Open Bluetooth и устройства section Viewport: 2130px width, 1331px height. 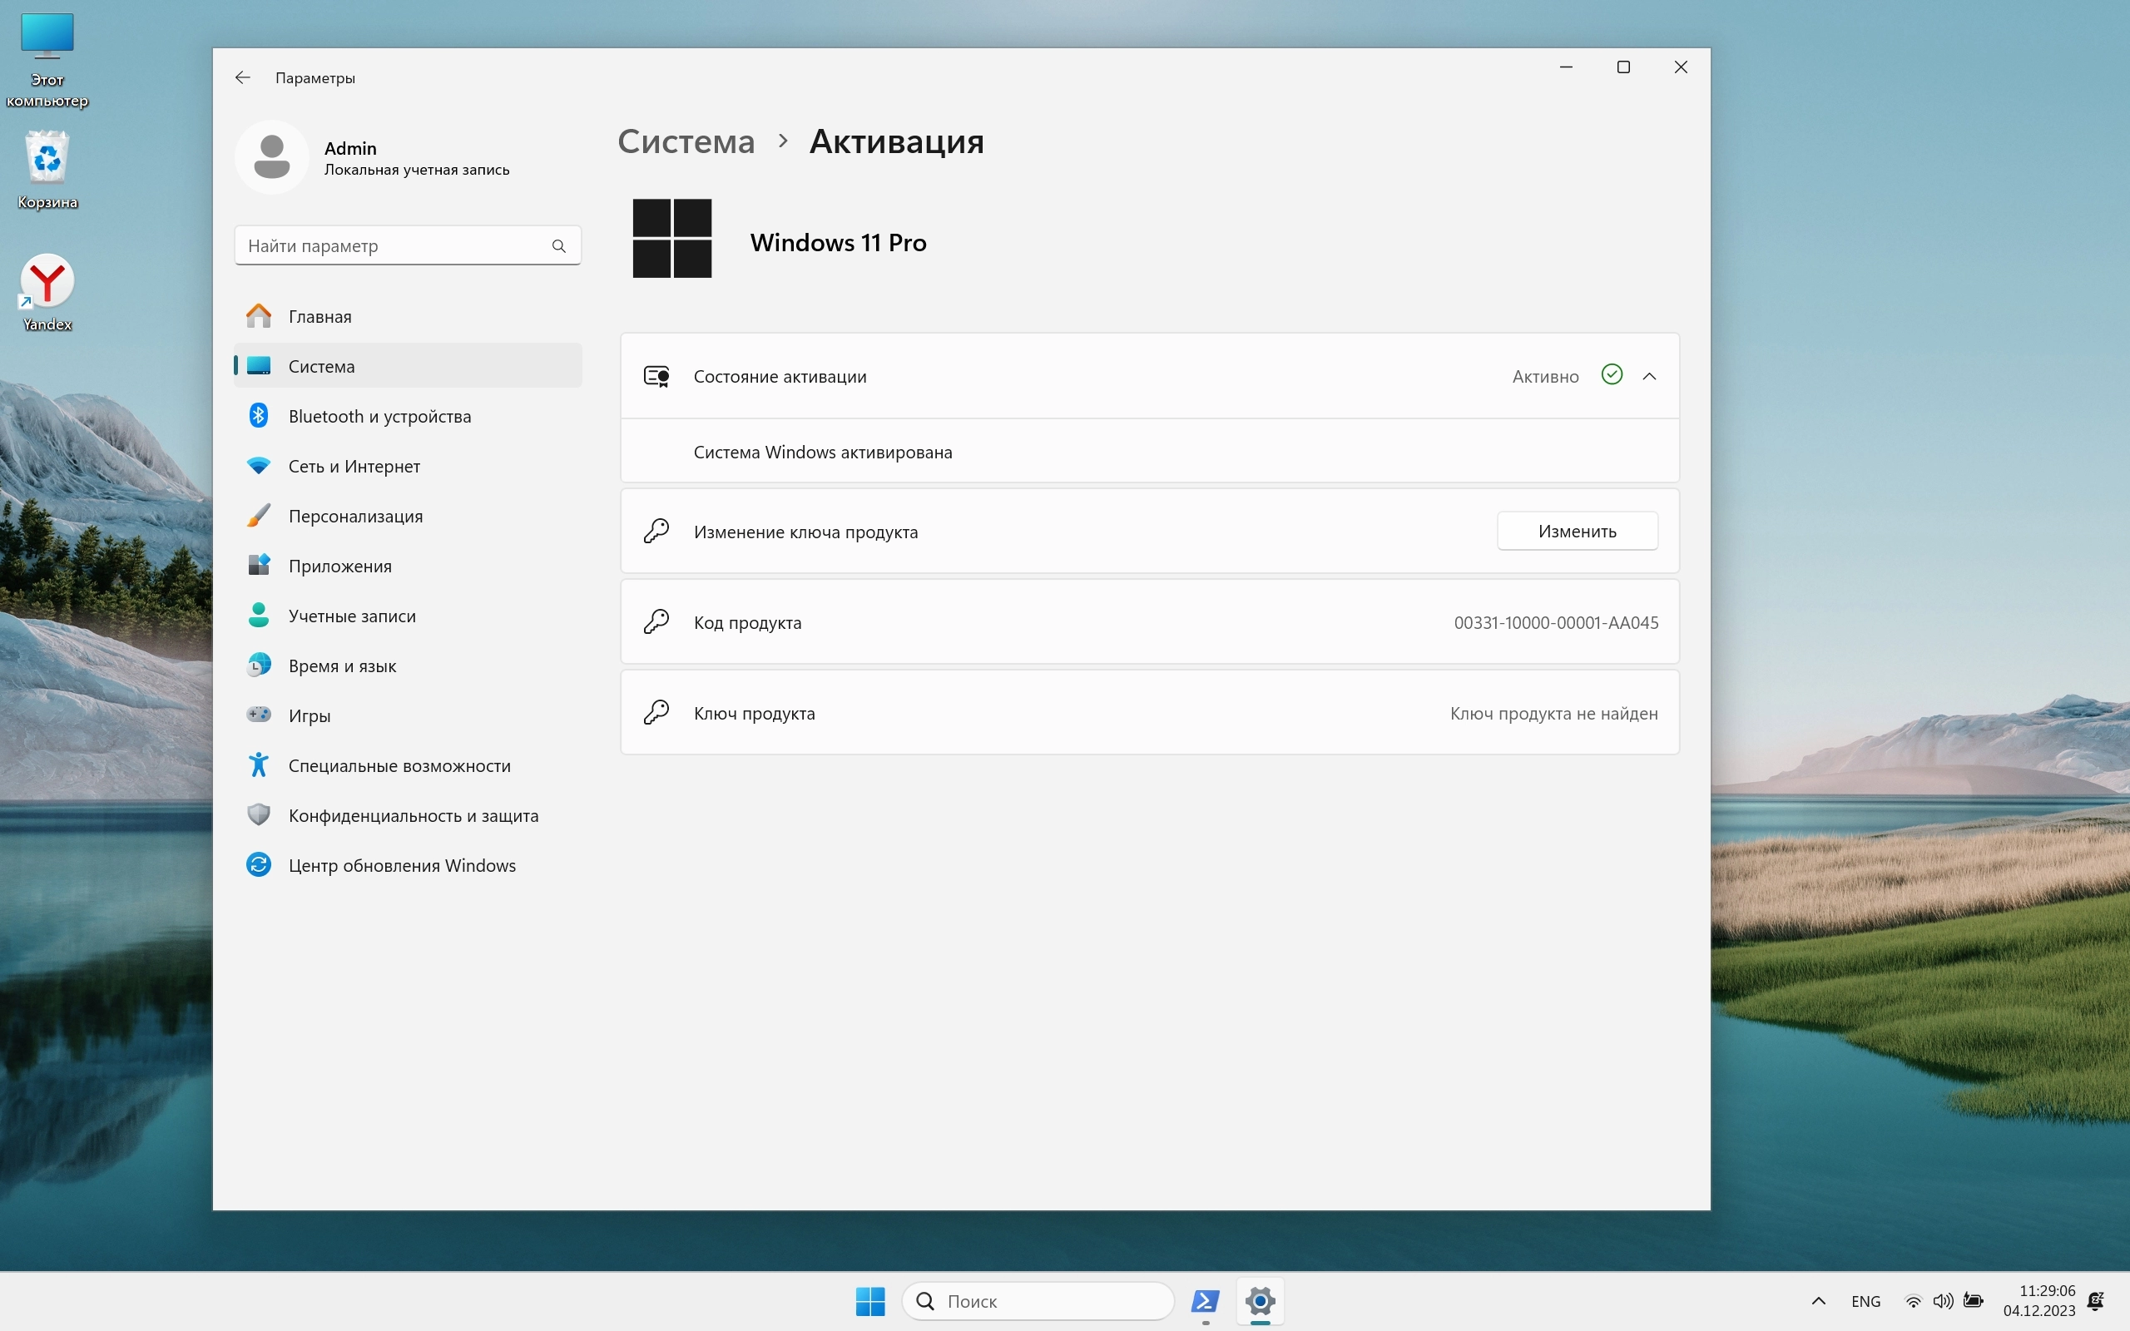[379, 417]
